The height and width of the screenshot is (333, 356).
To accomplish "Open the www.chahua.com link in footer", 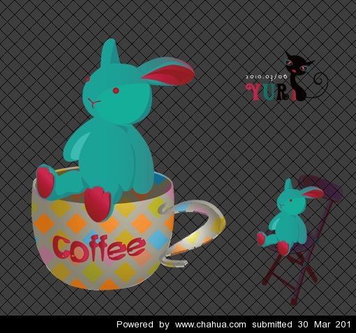I will pyautogui.click(x=210, y=324).
